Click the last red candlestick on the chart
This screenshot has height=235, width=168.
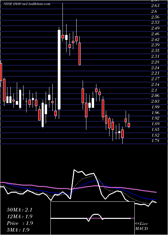[129, 125]
